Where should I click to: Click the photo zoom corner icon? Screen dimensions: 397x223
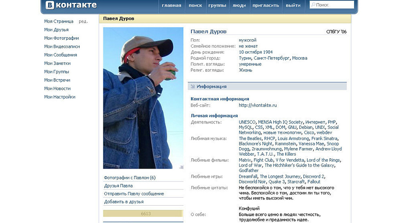pyautogui.click(x=181, y=167)
